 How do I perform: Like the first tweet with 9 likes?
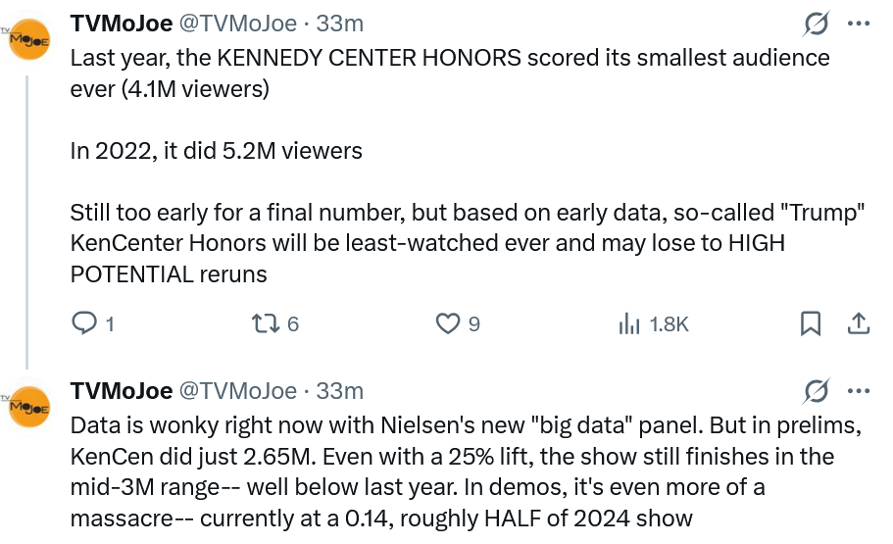tap(448, 323)
